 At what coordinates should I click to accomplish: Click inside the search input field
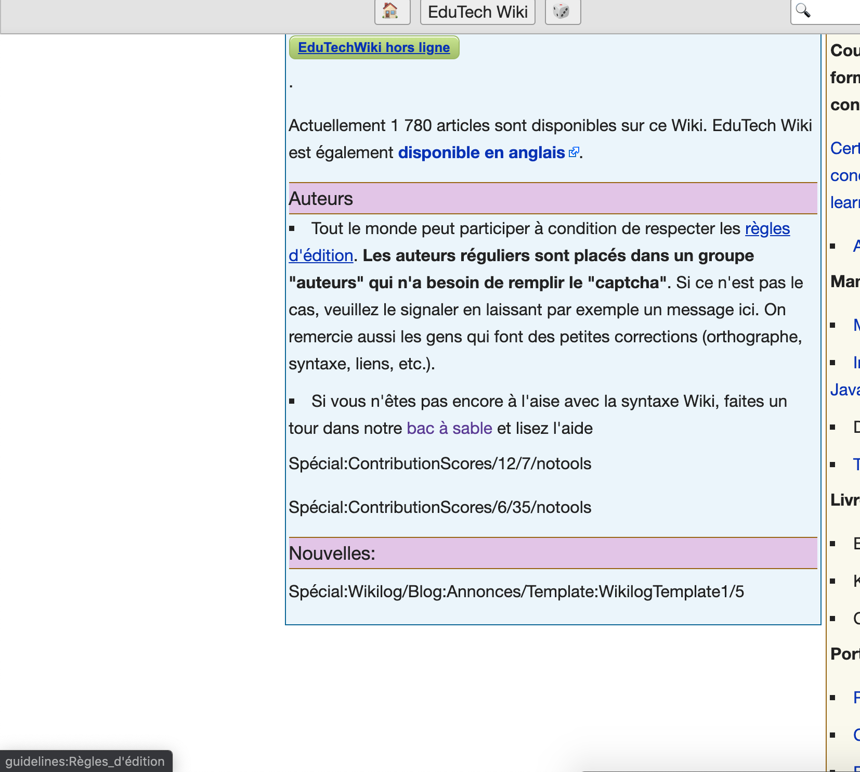837,10
